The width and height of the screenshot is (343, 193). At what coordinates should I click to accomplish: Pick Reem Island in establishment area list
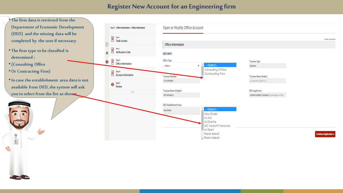point(211,138)
